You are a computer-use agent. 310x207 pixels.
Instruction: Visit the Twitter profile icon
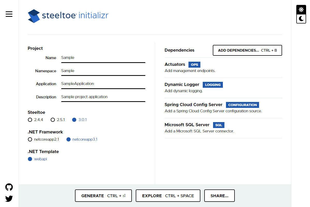point(9,199)
